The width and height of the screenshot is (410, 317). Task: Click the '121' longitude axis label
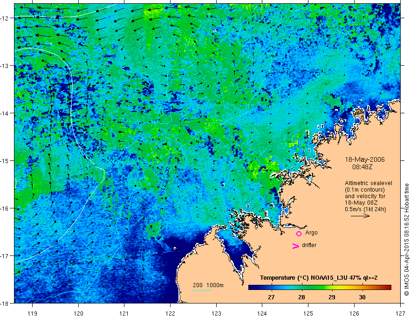coord(124,313)
